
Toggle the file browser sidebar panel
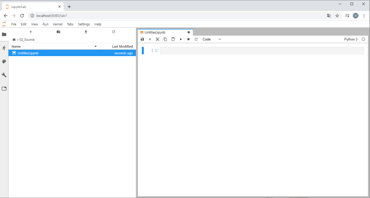(4, 34)
